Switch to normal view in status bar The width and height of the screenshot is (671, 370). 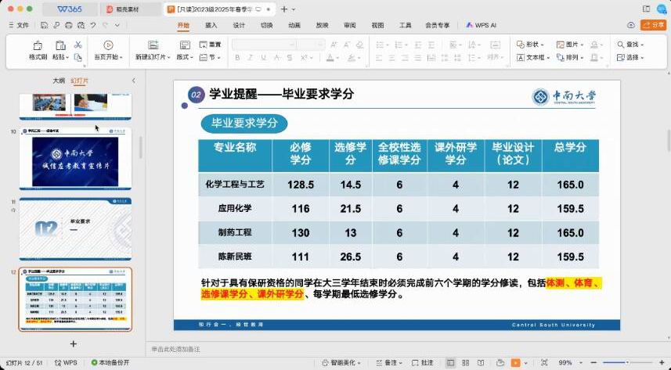pyautogui.click(x=451, y=363)
